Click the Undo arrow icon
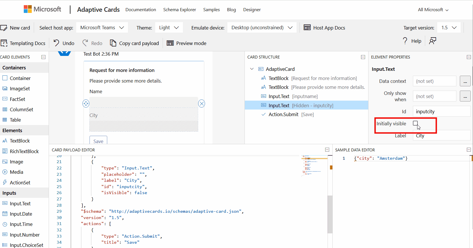The image size is (473, 248). point(56,43)
